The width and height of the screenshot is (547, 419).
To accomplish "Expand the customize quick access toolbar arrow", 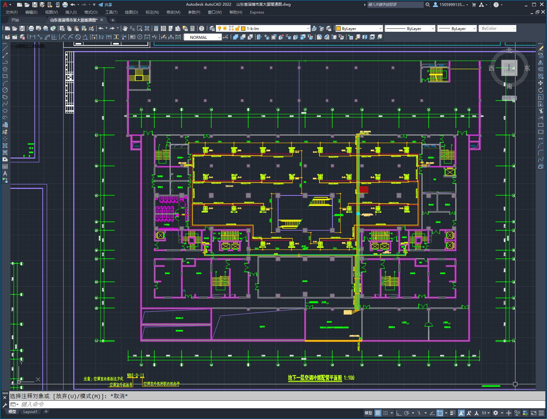I will click(x=94, y=5).
